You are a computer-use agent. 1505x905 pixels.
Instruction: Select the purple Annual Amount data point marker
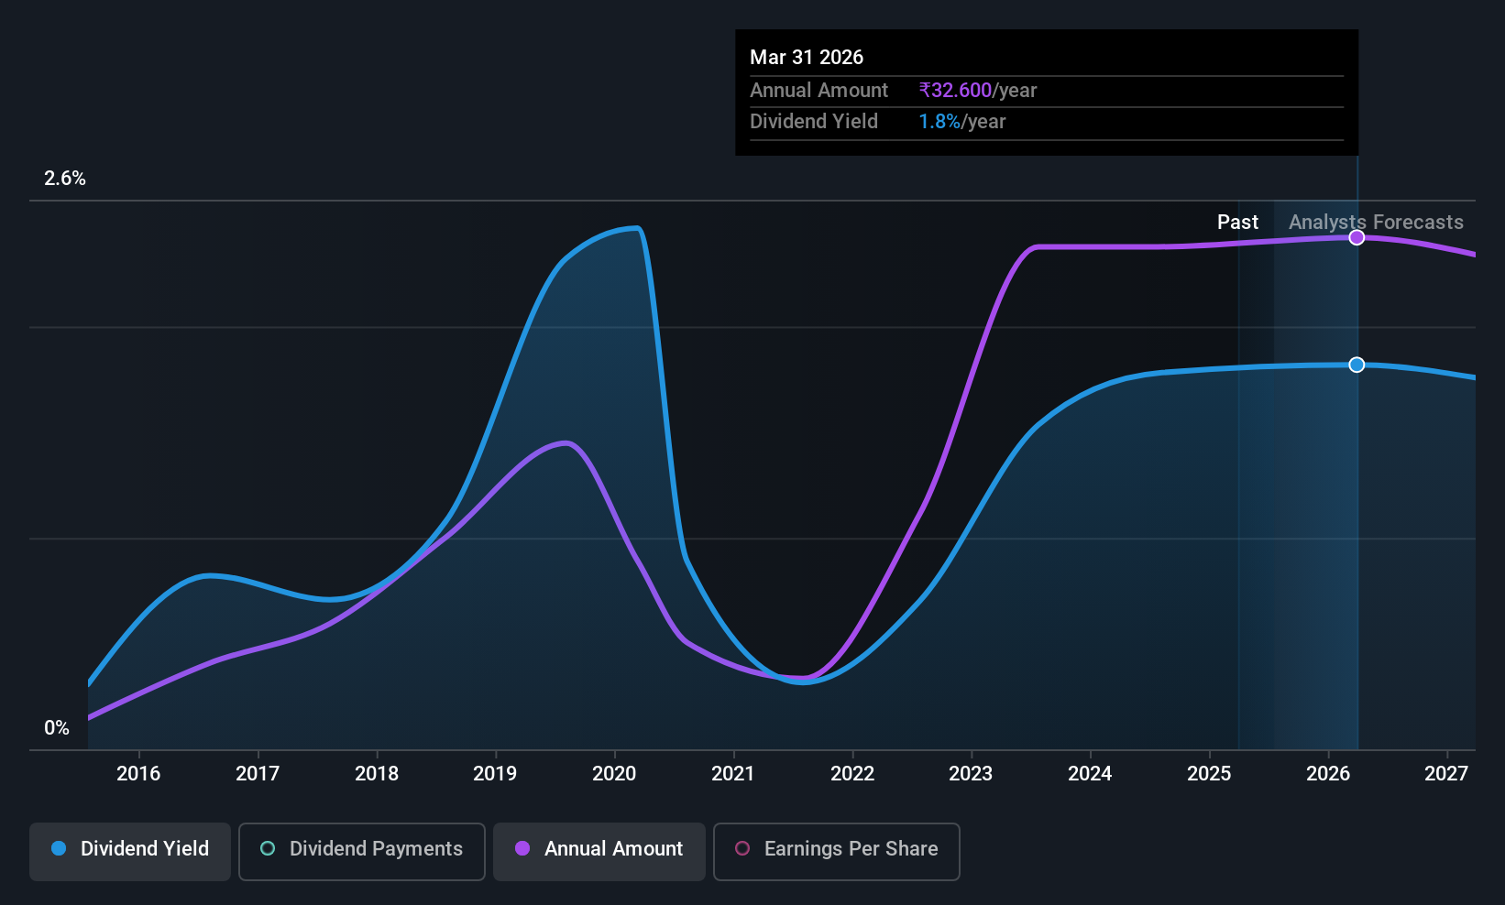[1357, 237]
